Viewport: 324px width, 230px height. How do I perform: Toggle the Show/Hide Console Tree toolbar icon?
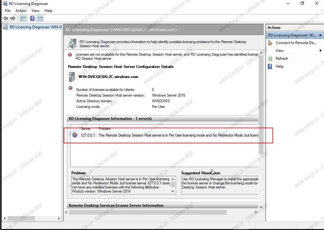[x=23, y=19]
